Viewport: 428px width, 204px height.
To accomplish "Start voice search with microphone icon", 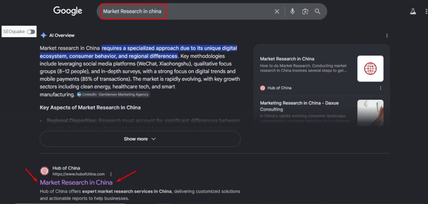I will click(292, 11).
